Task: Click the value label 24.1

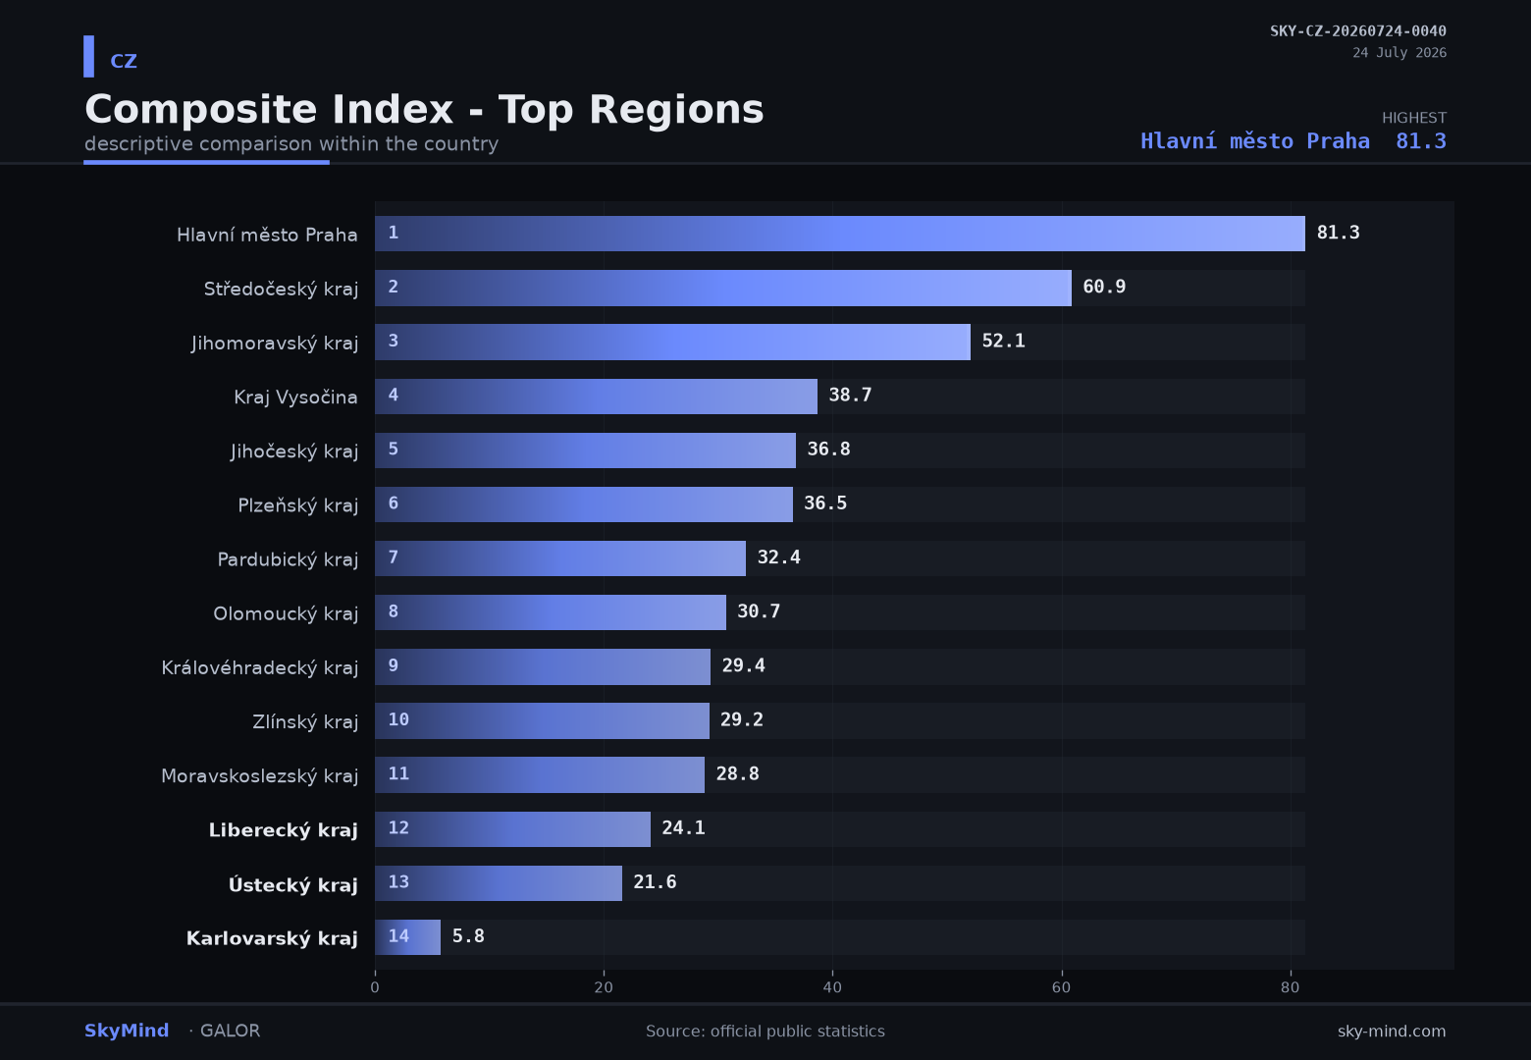Action: point(683,827)
